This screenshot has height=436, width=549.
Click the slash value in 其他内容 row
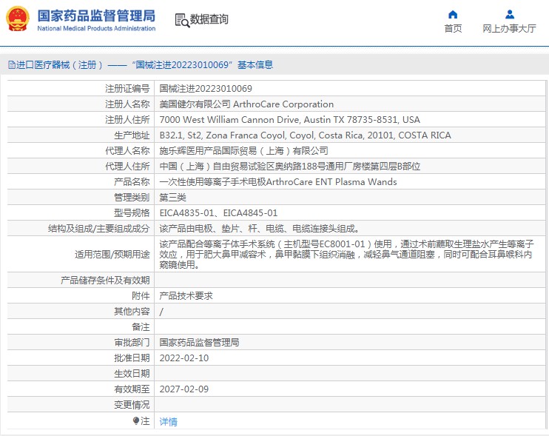coord(161,312)
